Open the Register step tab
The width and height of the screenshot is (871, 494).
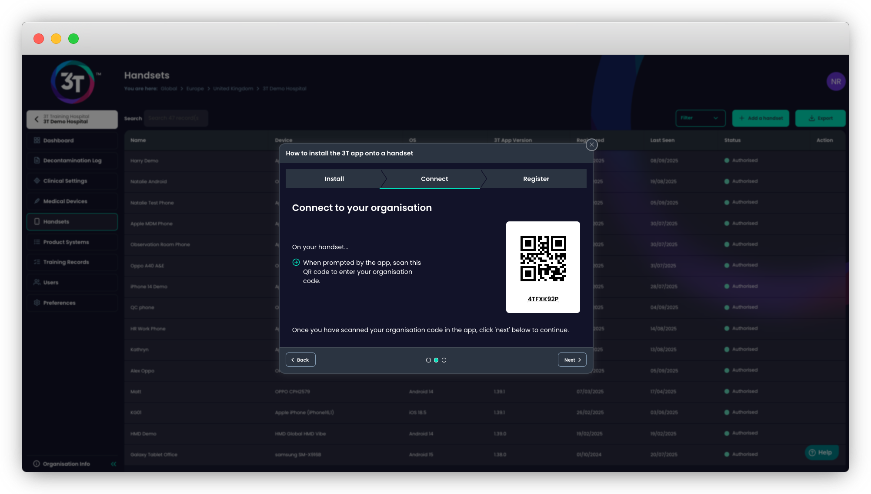pos(536,179)
